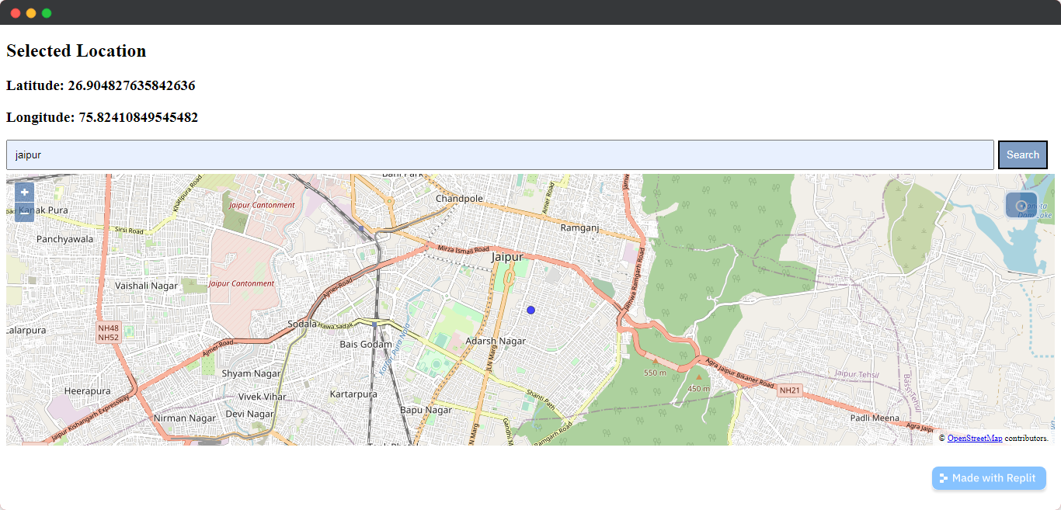The image size is (1061, 510).
Task: Minimize the window with the yellow button
Action: 31,13
